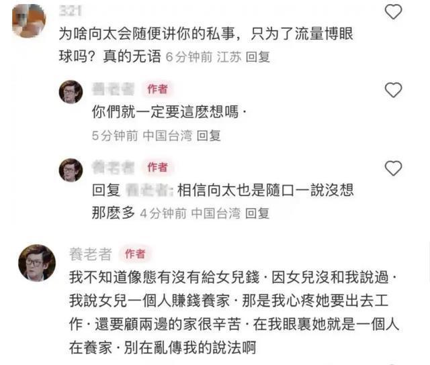
Task: Open the top commenter's blurred username
Action: coord(71,11)
